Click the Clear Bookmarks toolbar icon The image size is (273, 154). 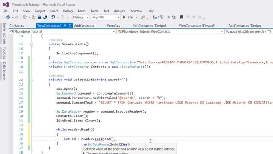click(199, 17)
